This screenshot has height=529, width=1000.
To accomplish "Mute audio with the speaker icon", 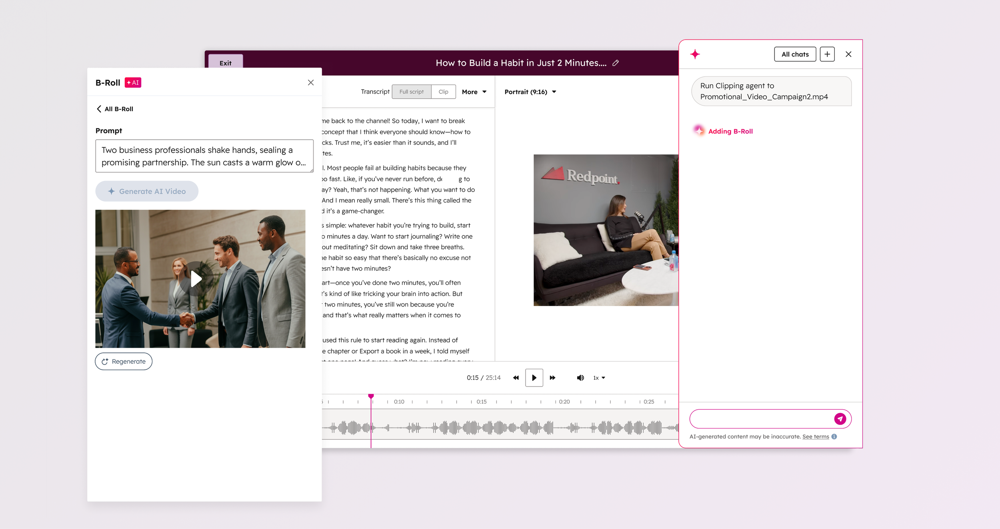I will click(x=580, y=378).
